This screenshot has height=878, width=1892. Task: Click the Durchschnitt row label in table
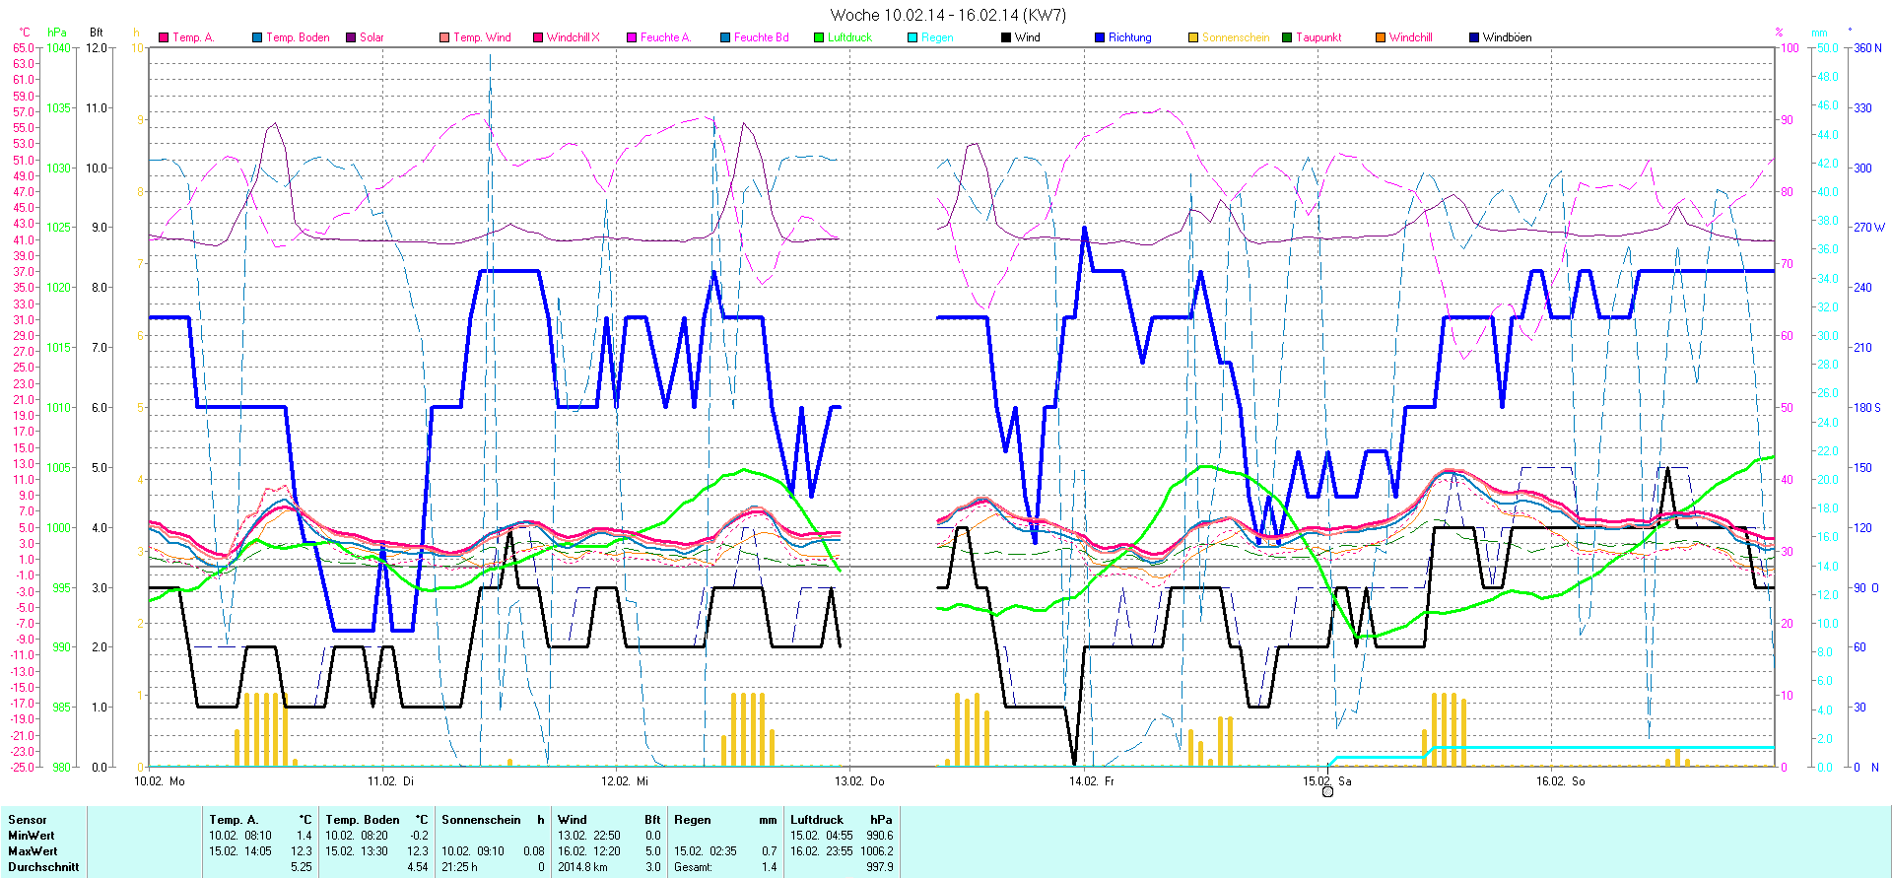[x=43, y=867]
